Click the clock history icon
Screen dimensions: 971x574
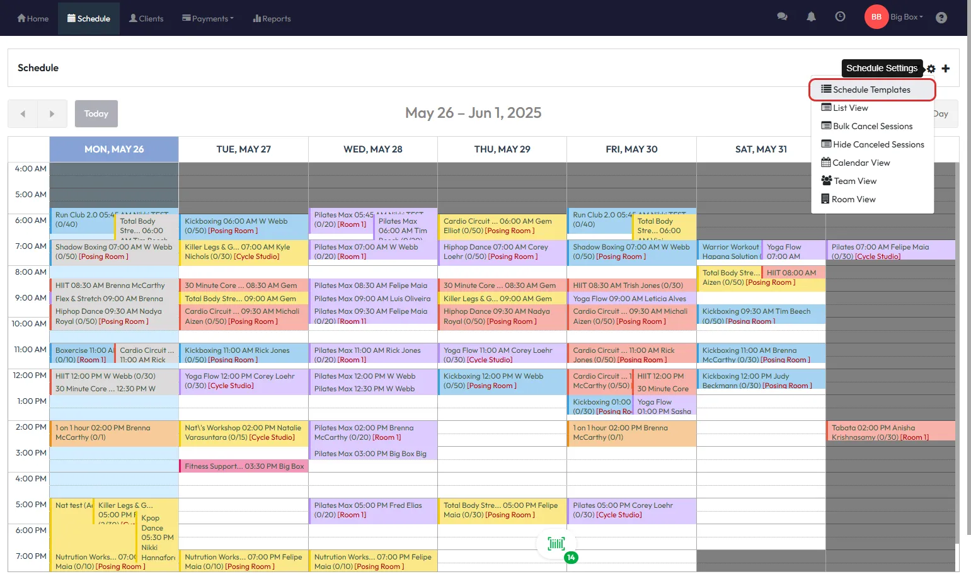[840, 17]
